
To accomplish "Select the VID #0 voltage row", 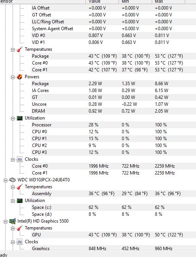I will pos(98,36).
